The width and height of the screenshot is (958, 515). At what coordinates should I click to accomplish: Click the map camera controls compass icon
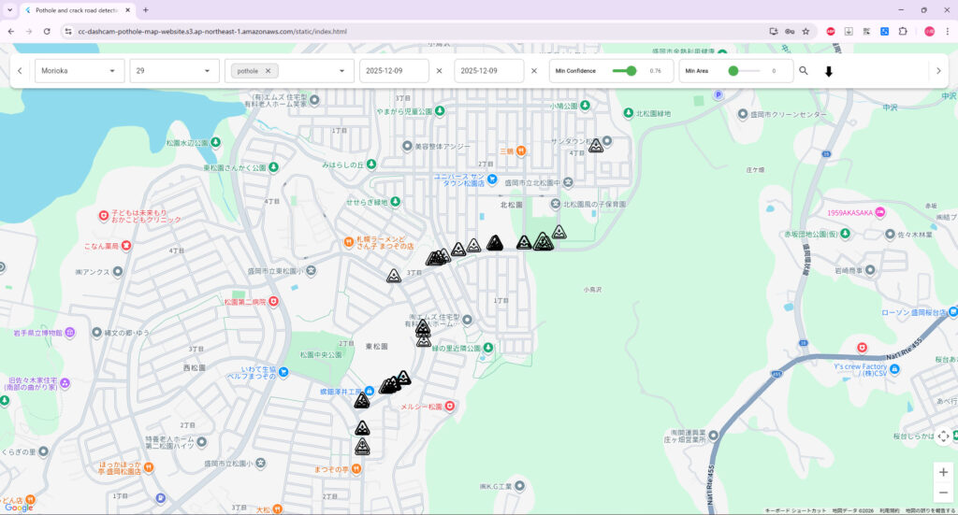coord(943,436)
